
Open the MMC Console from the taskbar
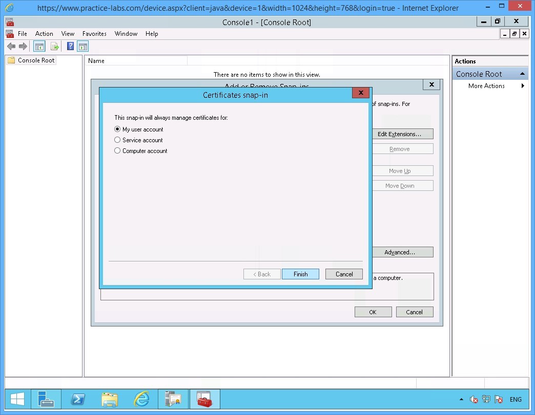tap(204, 399)
